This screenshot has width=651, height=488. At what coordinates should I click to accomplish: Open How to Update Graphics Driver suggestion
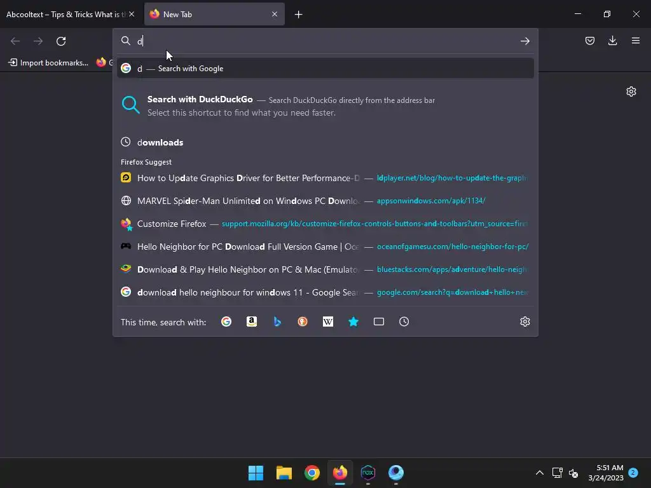325,178
